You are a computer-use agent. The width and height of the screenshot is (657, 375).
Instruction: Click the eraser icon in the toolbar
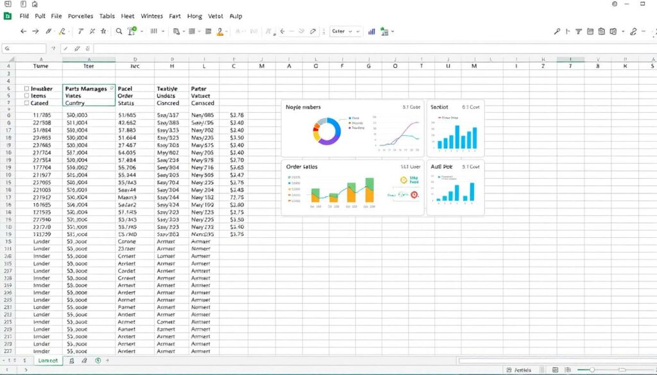click(313, 31)
